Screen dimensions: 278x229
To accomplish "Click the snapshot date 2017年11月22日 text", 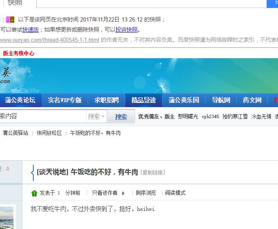I will pos(100,19).
